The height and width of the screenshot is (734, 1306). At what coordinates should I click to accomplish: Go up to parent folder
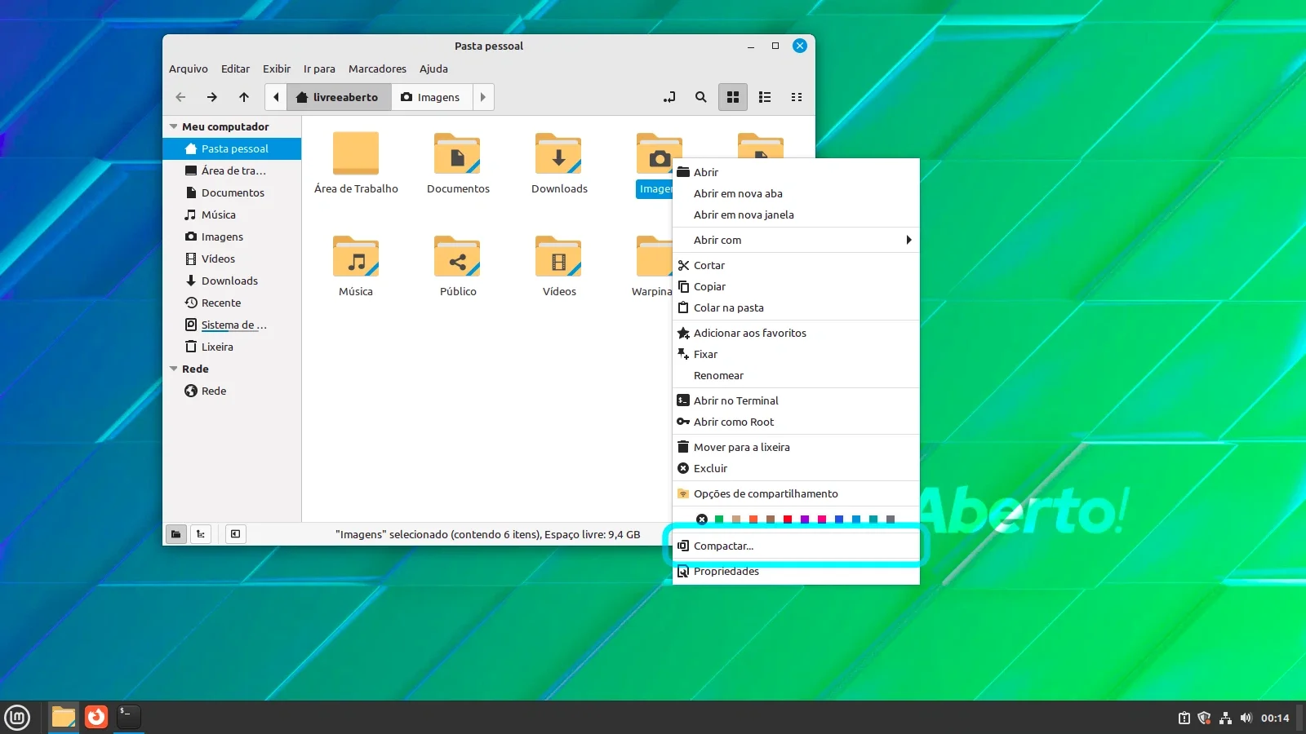tap(244, 97)
